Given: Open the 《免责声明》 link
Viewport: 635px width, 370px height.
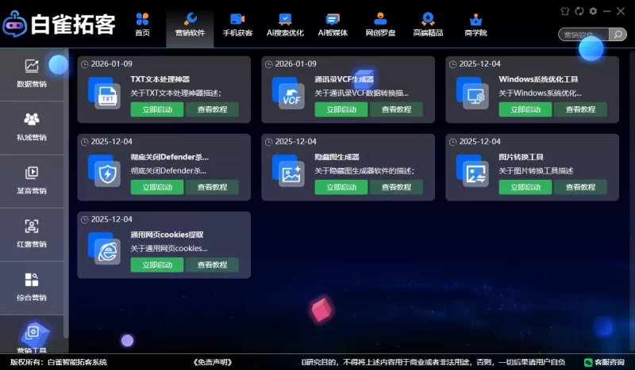Looking at the screenshot, I should pos(213,362).
